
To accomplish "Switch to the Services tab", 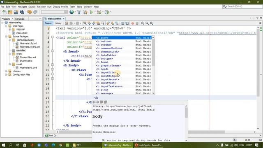I will point(20,19).
